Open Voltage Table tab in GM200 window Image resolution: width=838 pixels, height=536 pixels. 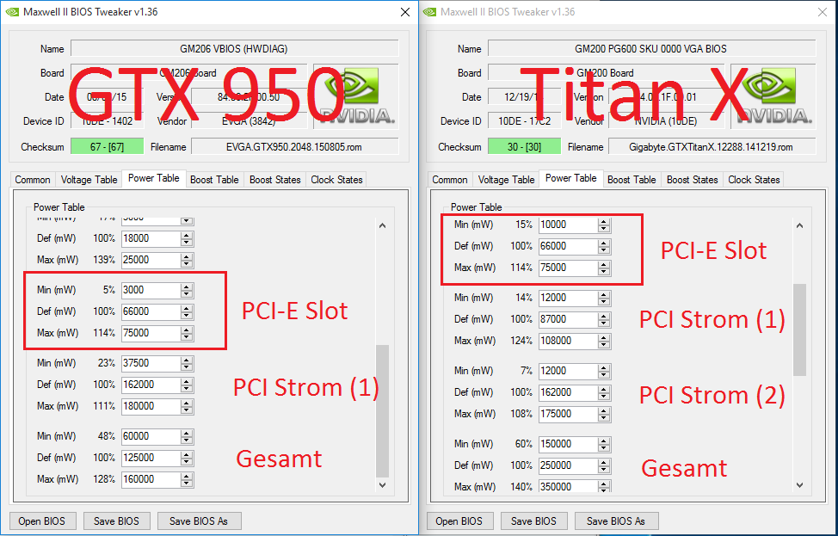pyautogui.click(x=506, y=180)
